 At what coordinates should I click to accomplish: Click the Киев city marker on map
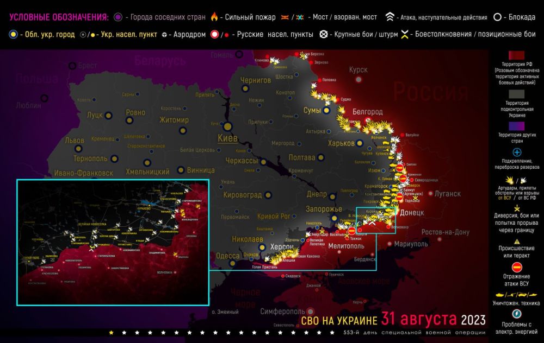[227, 127]
